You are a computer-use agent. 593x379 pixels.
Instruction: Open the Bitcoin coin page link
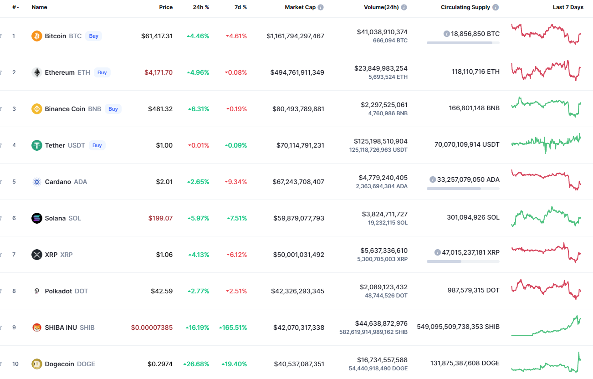pyautogui.click(x=56, y=36)
